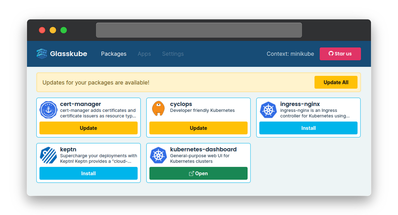The height and width of the screenshot is (215, 398).
Task: Click the Glasskube brand name
Action: click(69, 54)
